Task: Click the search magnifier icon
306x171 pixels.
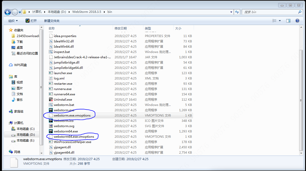Action: tap(300, 12)
